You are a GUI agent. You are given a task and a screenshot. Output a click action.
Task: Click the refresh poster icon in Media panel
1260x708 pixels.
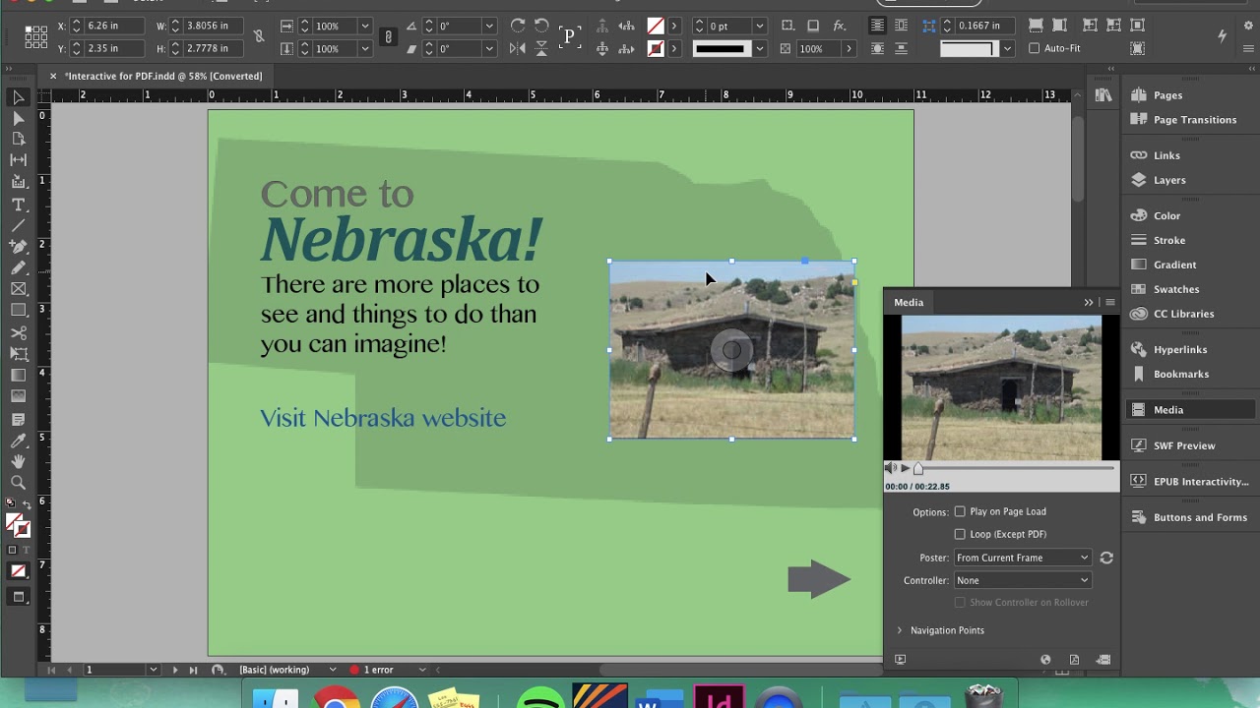(1106, 558)
